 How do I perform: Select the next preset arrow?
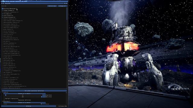click(x=4, y=3)
